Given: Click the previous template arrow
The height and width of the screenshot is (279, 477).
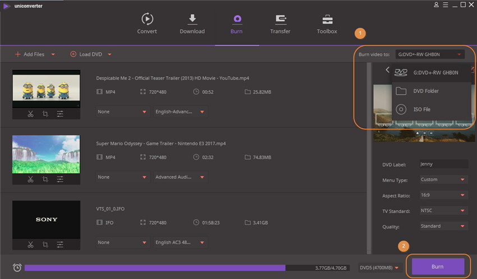Looking at the screenshot, I should [x=387, y=70].
